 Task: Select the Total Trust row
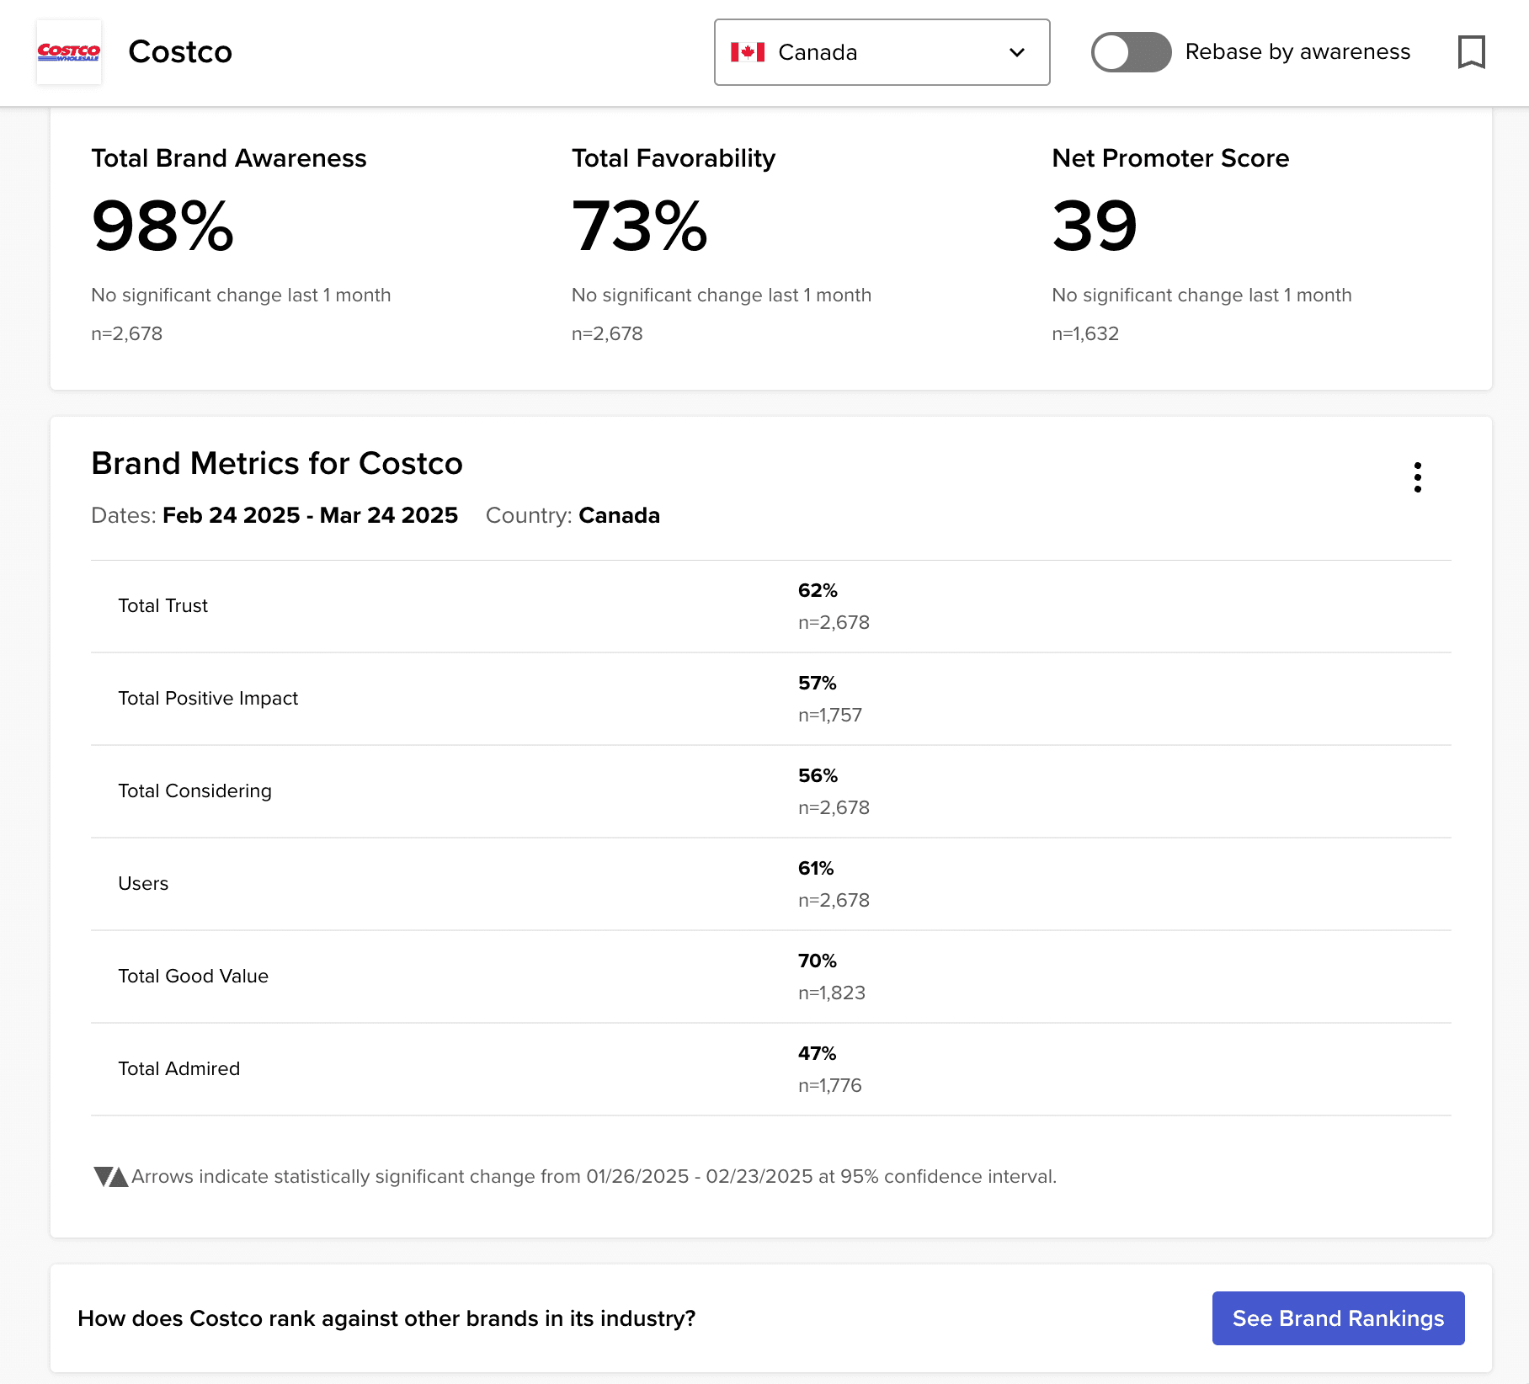(770, 606)
